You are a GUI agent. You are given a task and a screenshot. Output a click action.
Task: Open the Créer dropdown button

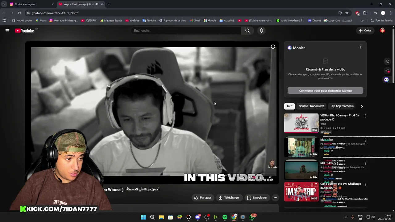pyautogui.click(x=365, y=31)
